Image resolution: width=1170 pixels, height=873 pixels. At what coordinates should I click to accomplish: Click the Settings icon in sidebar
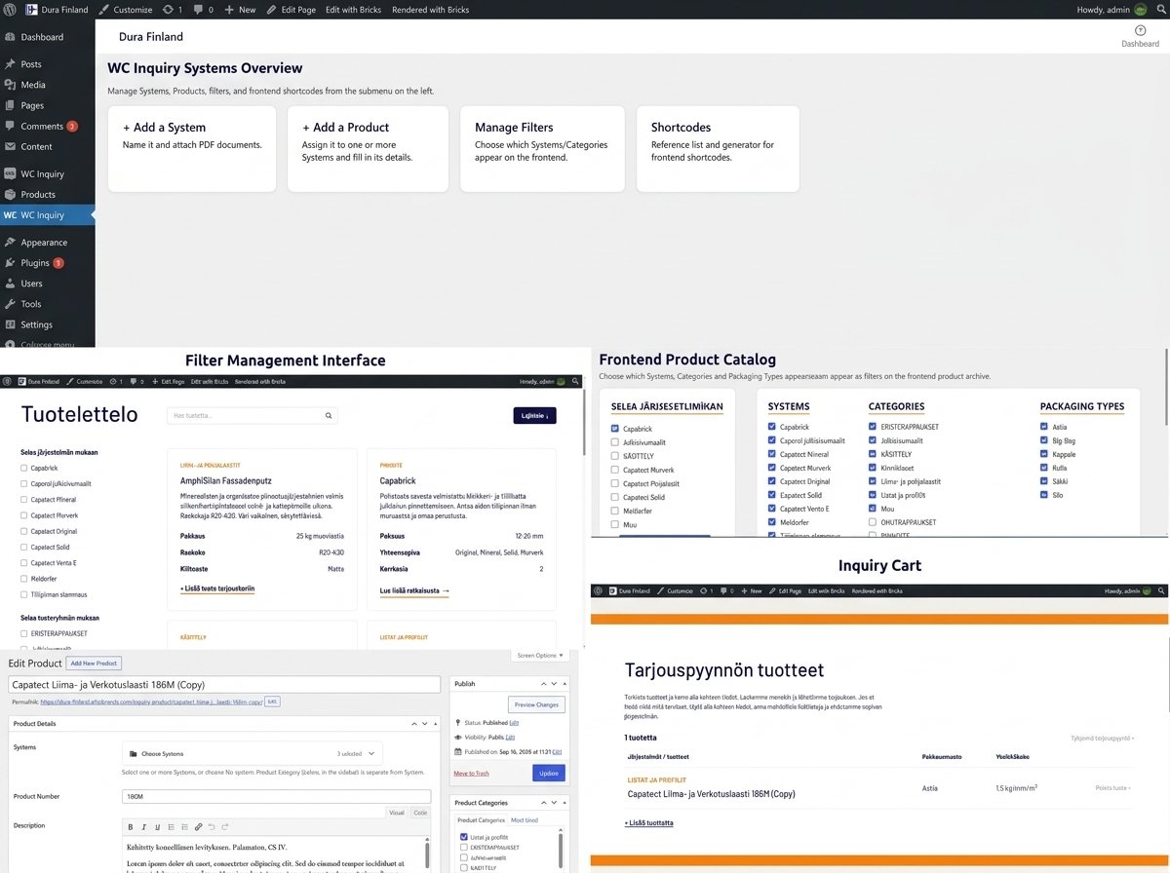click(10, 324)
